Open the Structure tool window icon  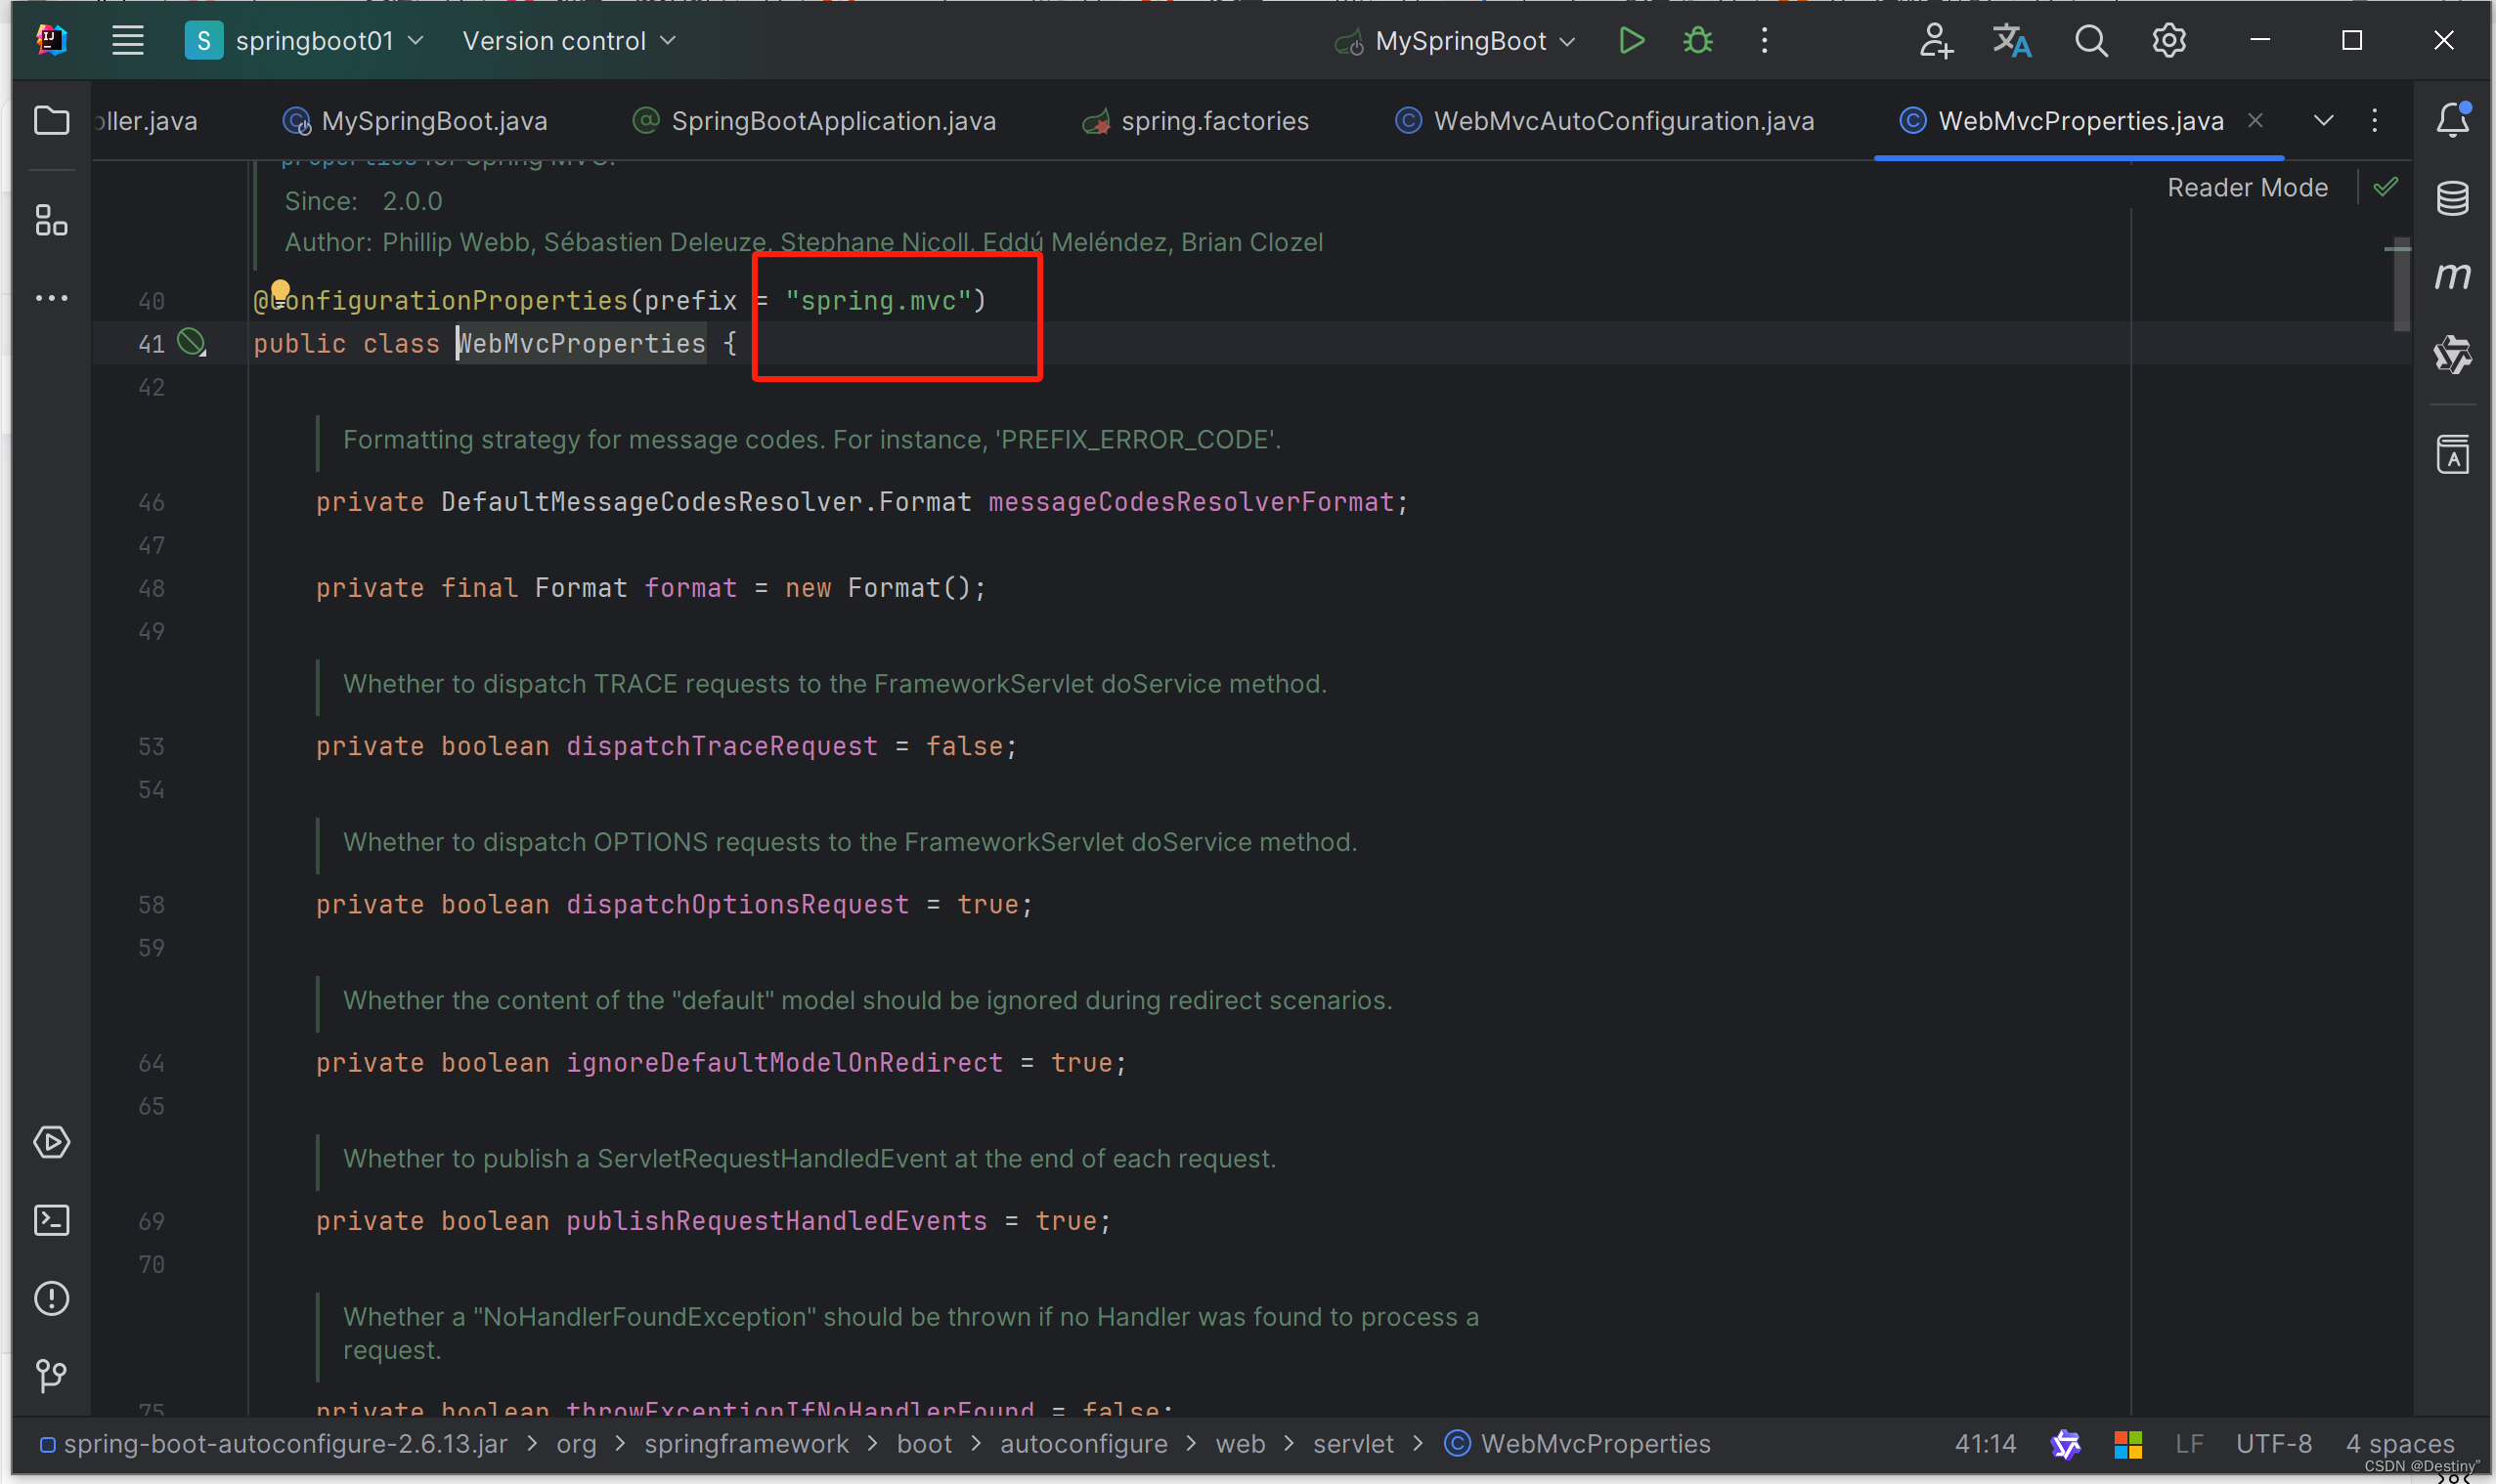(x=51, y=220)
